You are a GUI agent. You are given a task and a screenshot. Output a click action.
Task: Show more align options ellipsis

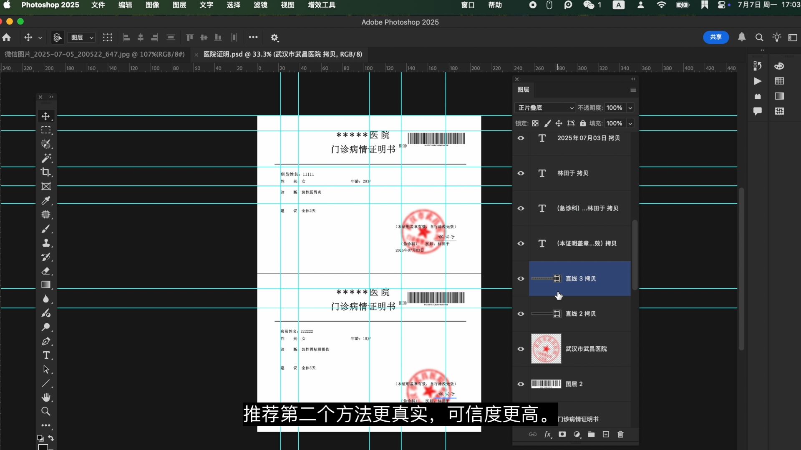pos(253,37)
